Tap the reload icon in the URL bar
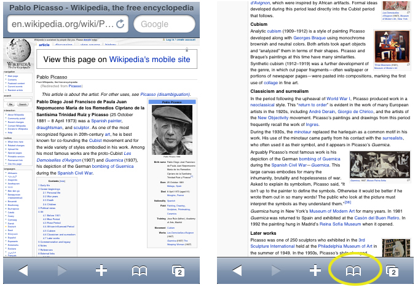 coord(120,24)
